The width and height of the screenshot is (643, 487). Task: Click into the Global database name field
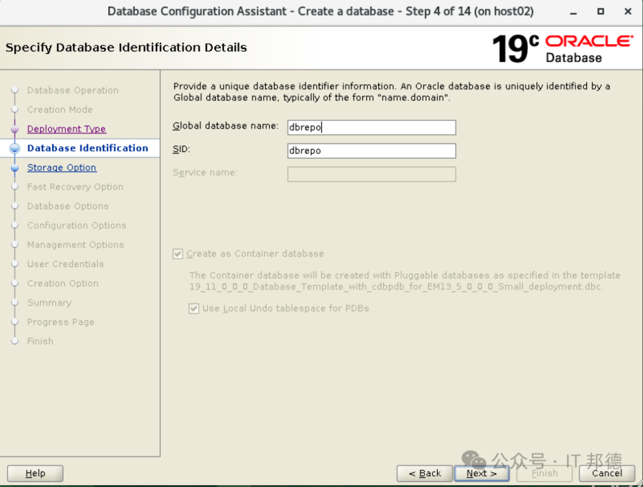point(372,128)
